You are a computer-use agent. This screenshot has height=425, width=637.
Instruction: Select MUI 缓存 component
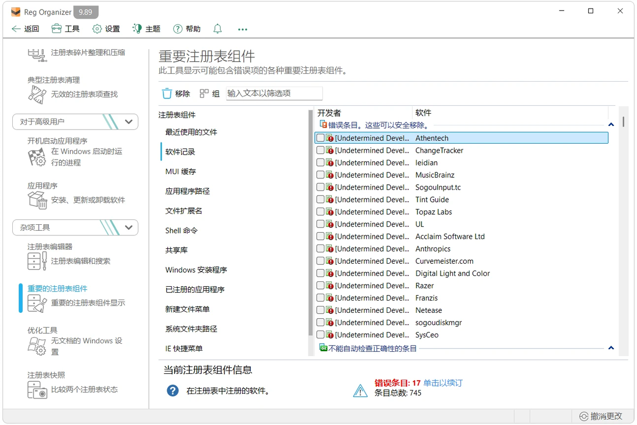pos(181,172)
